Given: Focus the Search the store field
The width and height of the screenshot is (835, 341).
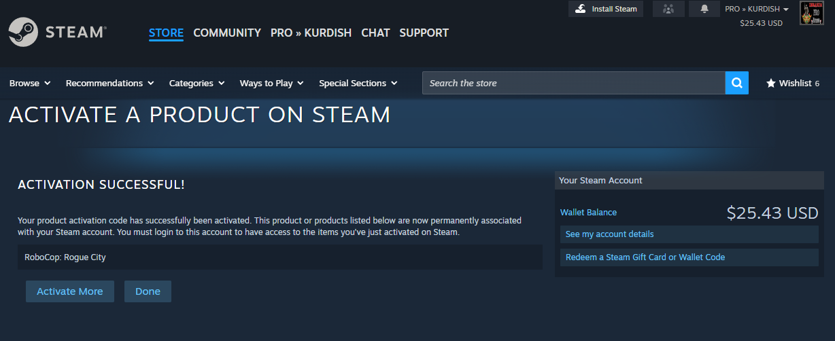Looking at the screenshot, I should click(x=573, y=83).
